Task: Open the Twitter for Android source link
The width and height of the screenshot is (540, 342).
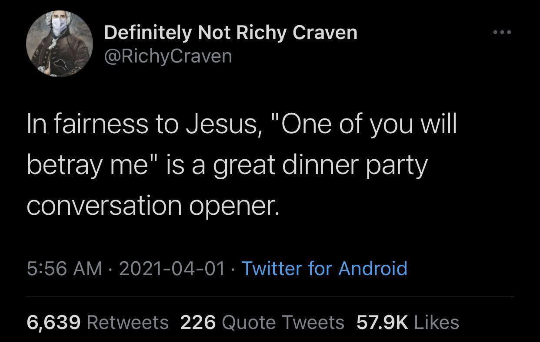Action: tap(324, 268)
